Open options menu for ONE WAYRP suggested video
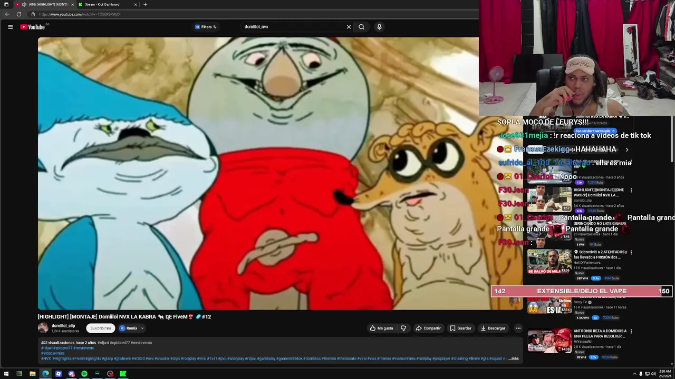Image resolution: width=675 pixels, height=379 pixels. [631, 190]
